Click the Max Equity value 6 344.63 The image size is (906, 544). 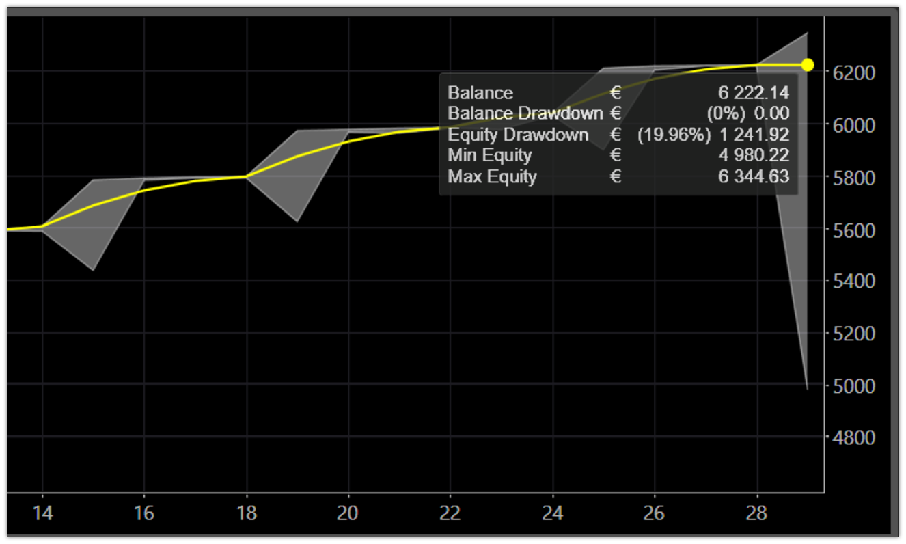coord(754,177)
